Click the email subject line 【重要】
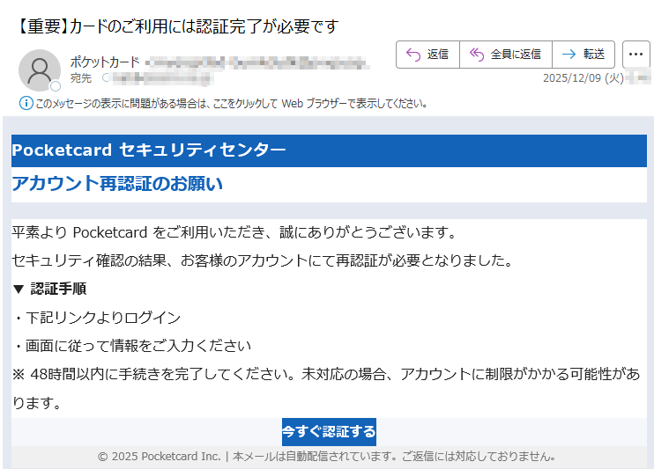This screenshot has width=654, height=469. 176,26
